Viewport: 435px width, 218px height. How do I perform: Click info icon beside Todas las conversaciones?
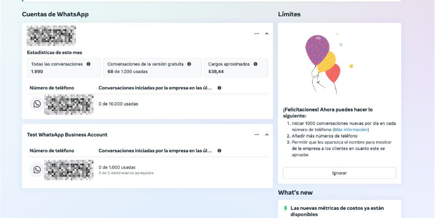coord(89,64)
